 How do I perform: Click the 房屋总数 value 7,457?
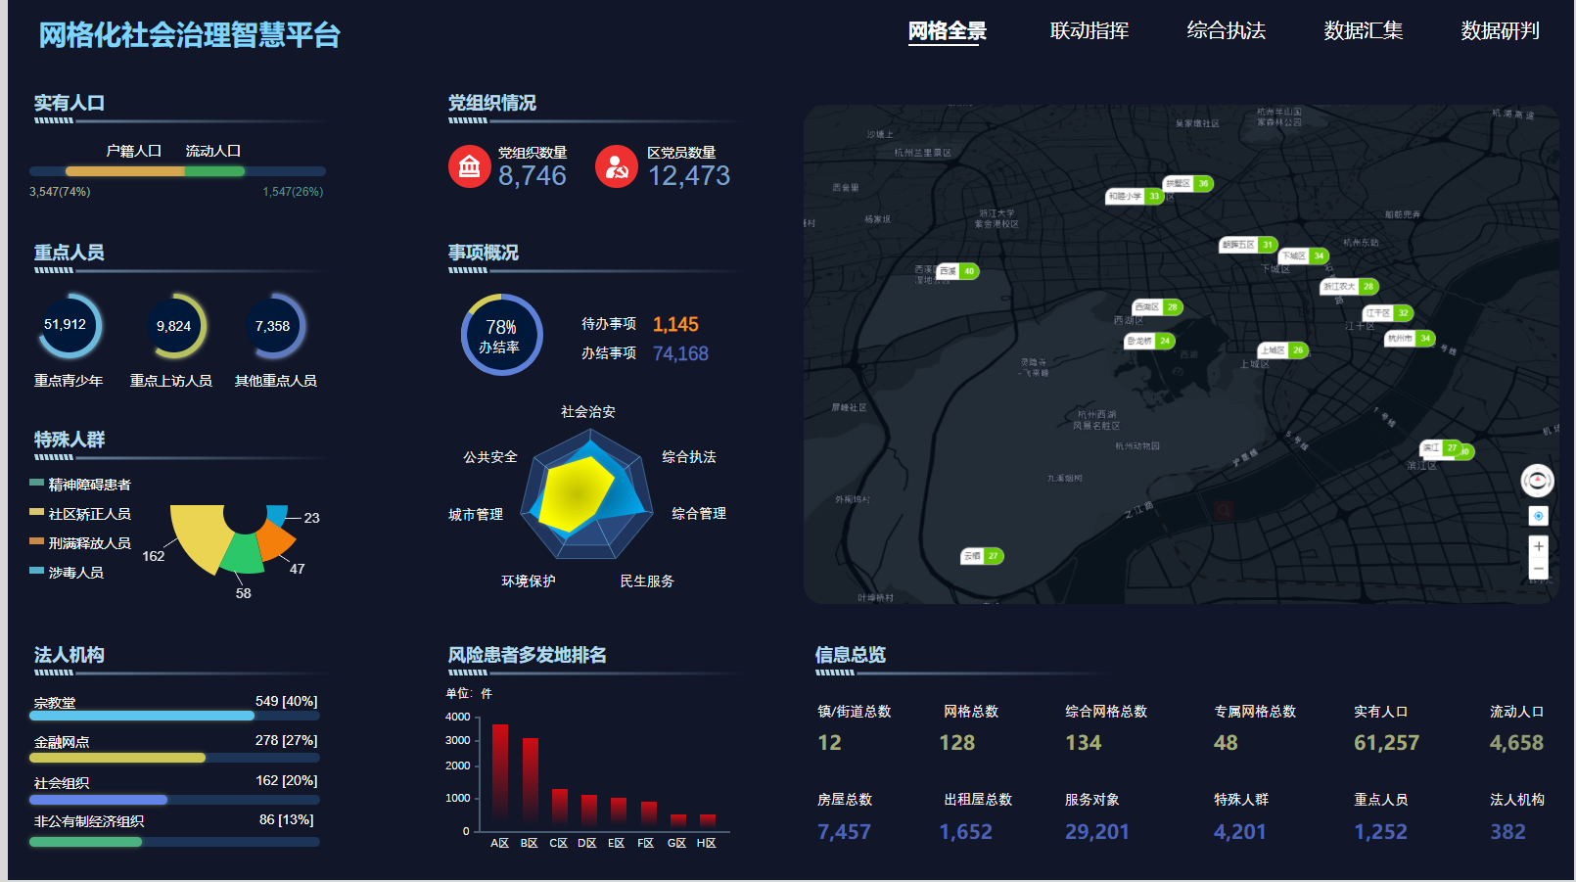coord(844,832)
